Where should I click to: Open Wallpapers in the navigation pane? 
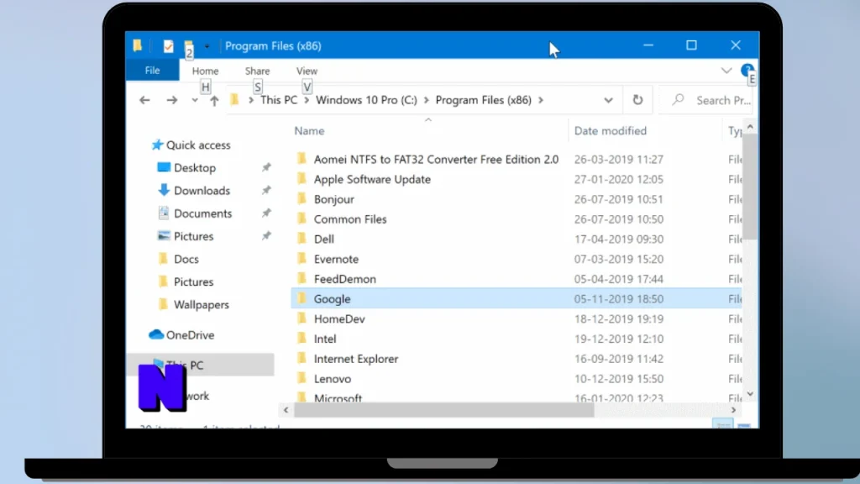(202, 304)
